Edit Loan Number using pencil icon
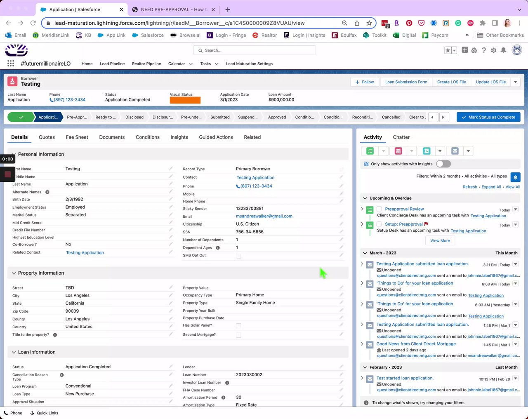This screenshot has height=419, width=528. [342, 374]
